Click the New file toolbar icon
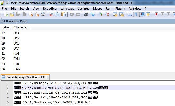 [6, 14]
